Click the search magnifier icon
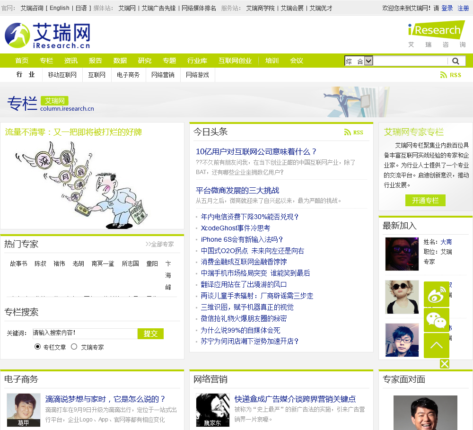Viewport: 473px width, 430px height. click(455, 61)
